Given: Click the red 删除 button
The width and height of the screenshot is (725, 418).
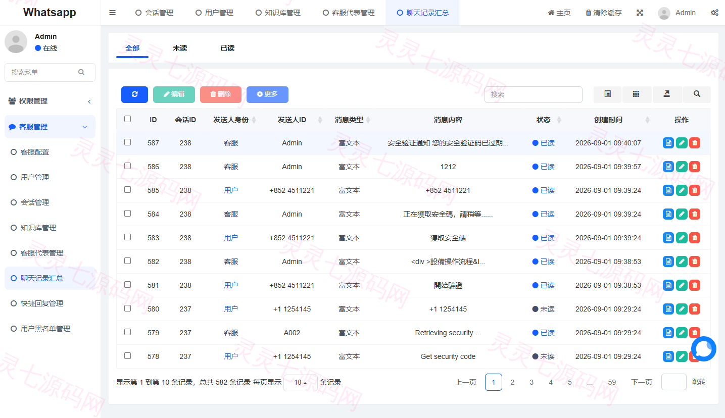Looking at the screenshot, I should click(220, 94).
